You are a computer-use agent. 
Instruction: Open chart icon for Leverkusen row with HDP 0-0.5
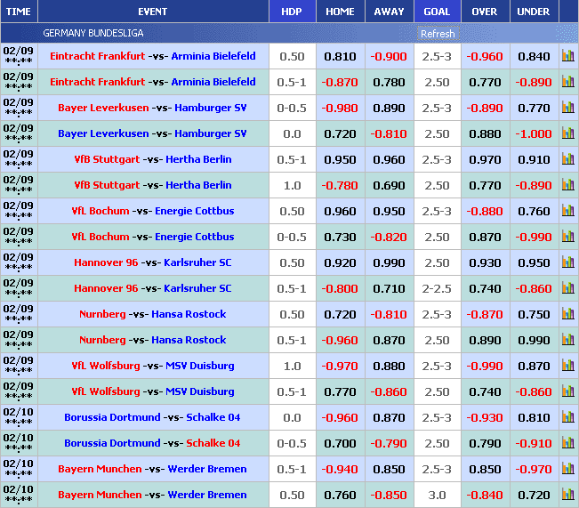pyautogui.click(x=568, y=108)
